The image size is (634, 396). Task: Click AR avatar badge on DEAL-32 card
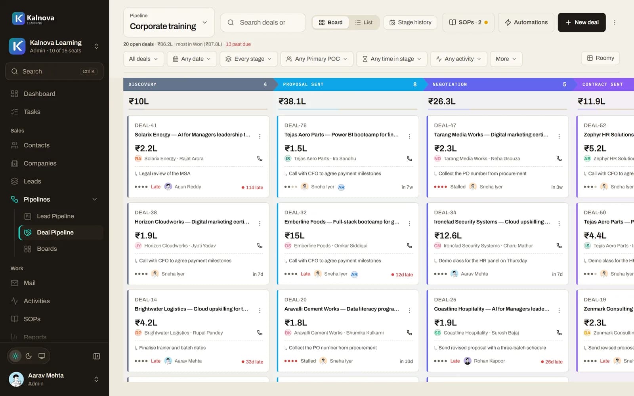point(354,274)
